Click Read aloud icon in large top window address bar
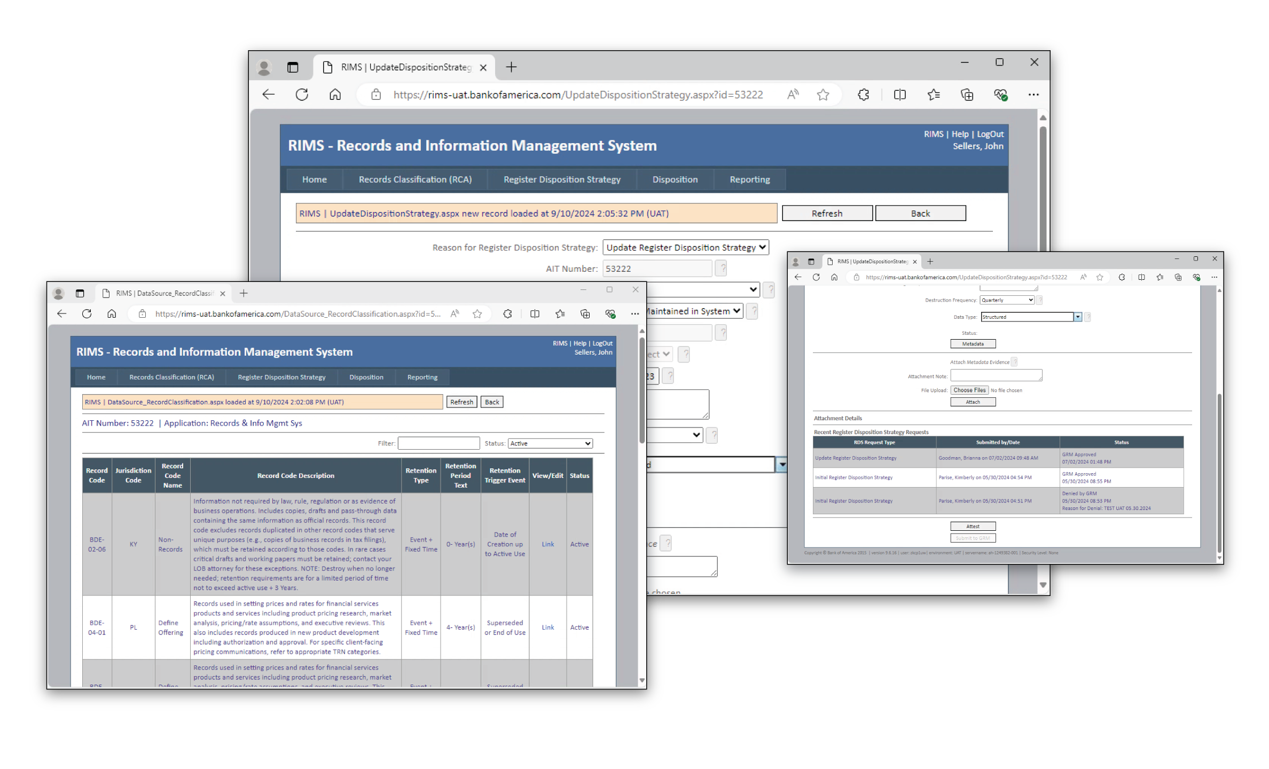Viewport: 1269px width, 769px height. pos(793,95)
